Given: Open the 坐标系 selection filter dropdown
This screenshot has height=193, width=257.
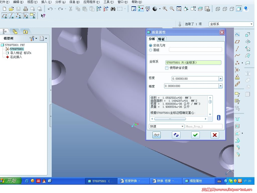Looking at the screenshot, I should (251, 24).
